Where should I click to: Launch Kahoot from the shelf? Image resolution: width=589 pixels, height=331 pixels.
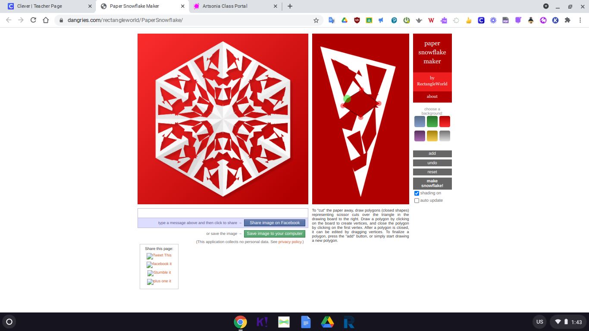(x=262, y=322)
